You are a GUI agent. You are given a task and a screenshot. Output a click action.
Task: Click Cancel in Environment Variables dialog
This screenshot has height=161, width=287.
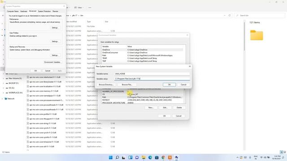pos(178,116)
